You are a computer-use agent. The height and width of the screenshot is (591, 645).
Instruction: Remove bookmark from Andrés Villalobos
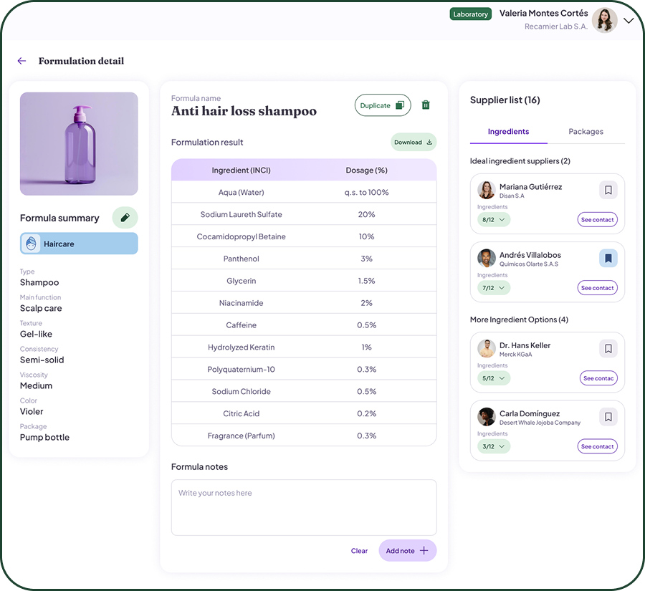[x=608, y=259]
